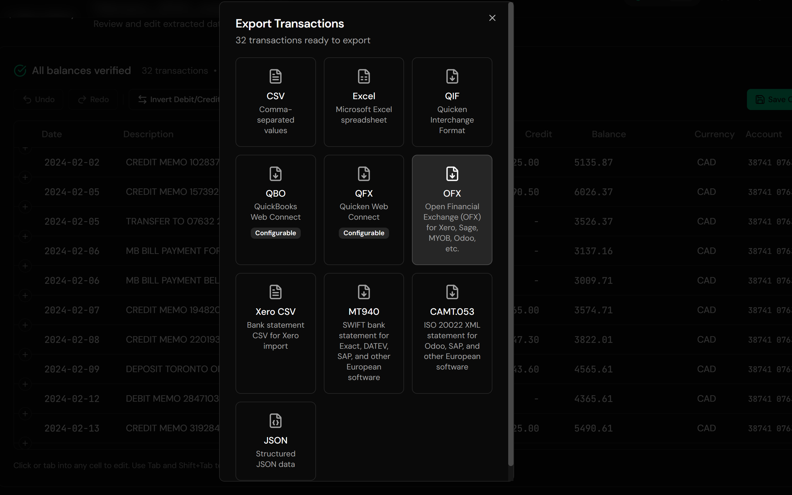
Task: Select QuickBooks Web Connect export card
Action: (x=275, y=209)
